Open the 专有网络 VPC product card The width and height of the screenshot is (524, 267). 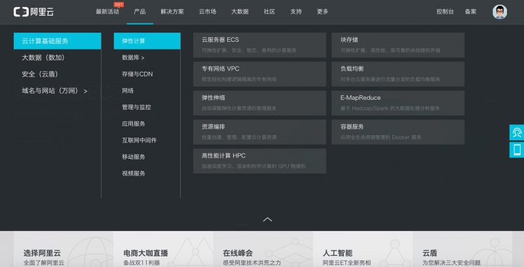[x=259, y=74]
